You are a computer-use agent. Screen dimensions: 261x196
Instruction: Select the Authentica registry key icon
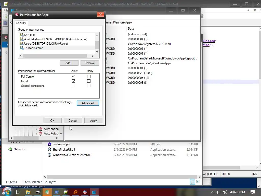[41, 129]
